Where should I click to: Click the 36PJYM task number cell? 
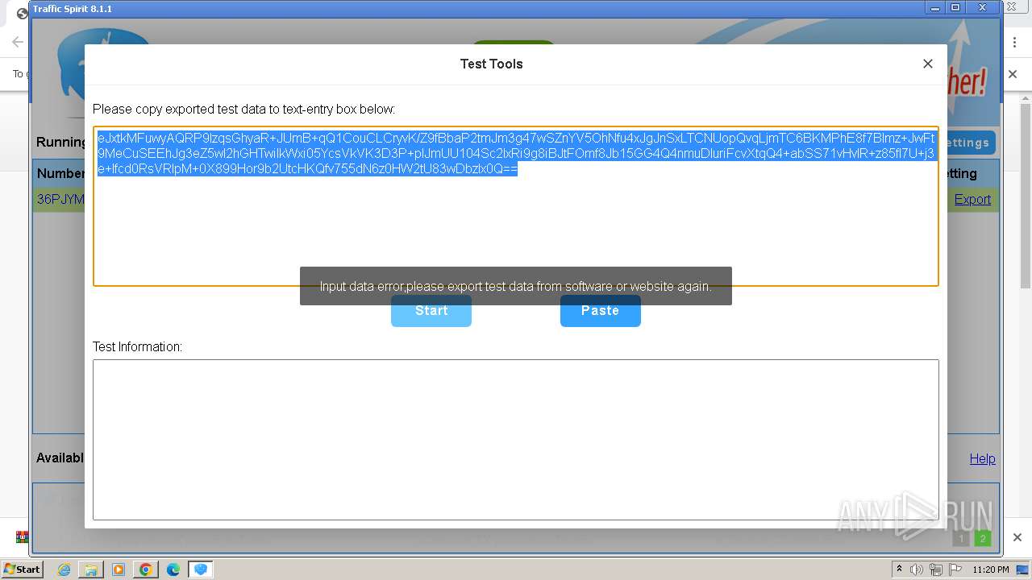60,199
